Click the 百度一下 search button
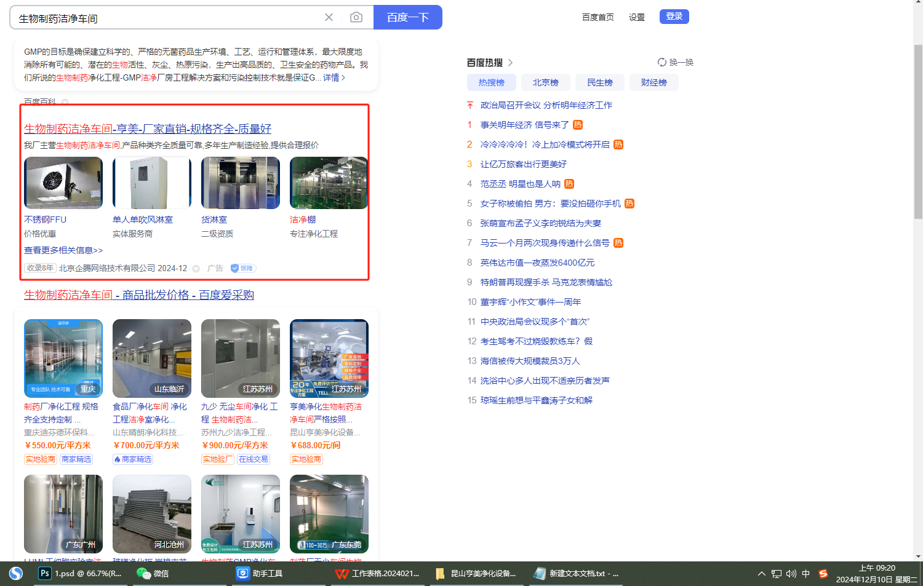This screenshot has width=923, height=586. 408,17
